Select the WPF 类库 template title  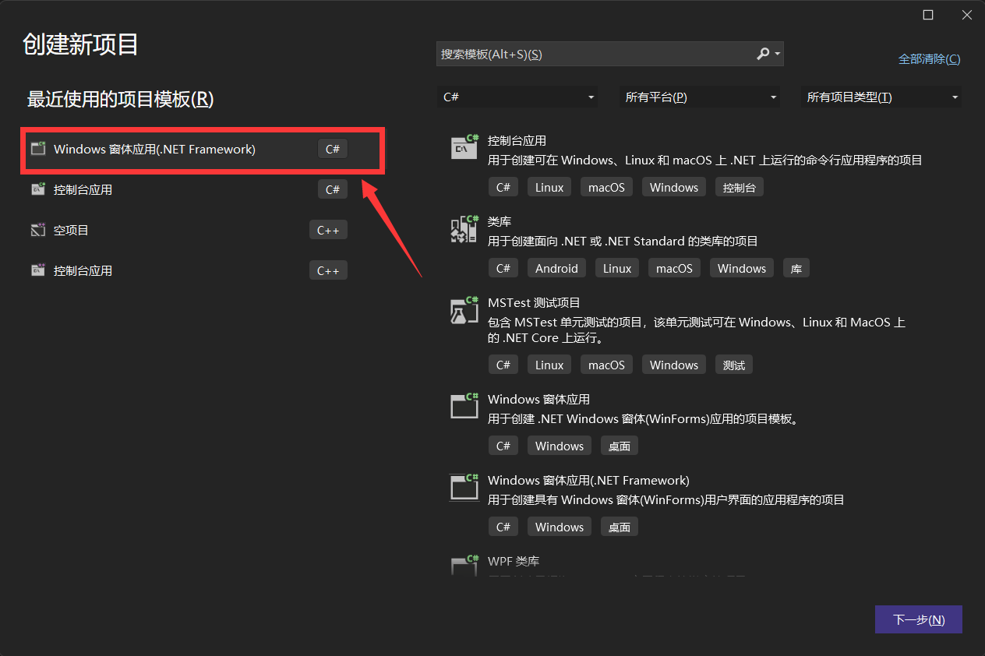pyautogui.click(x=514, y=562)
